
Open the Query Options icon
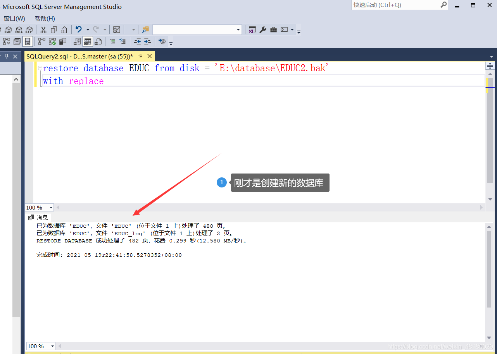point(17,41)
